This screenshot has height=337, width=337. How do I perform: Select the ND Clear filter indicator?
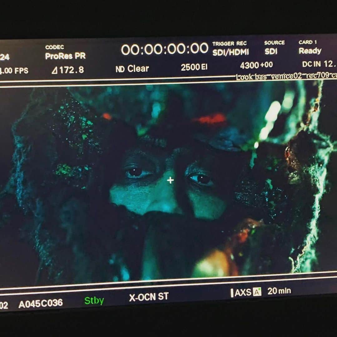pos(132,69)
